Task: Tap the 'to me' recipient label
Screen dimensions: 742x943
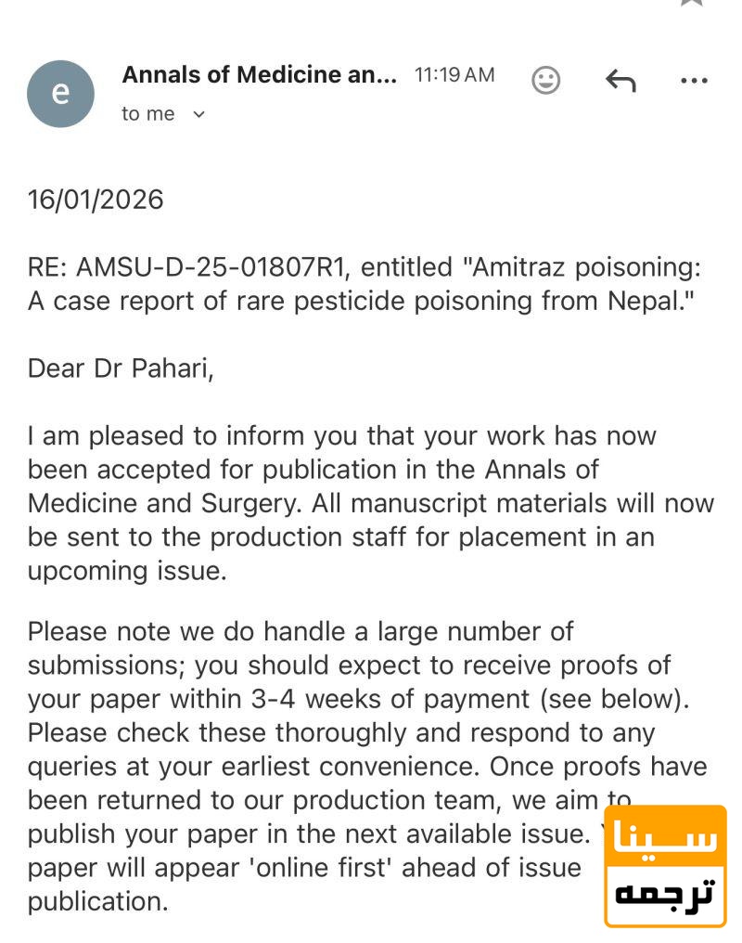Action: [x=147, y=113]
